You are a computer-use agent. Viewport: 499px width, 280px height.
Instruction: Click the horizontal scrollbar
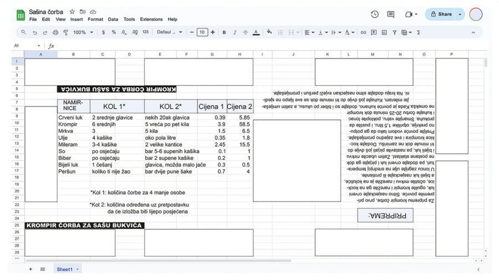point(158,261)
